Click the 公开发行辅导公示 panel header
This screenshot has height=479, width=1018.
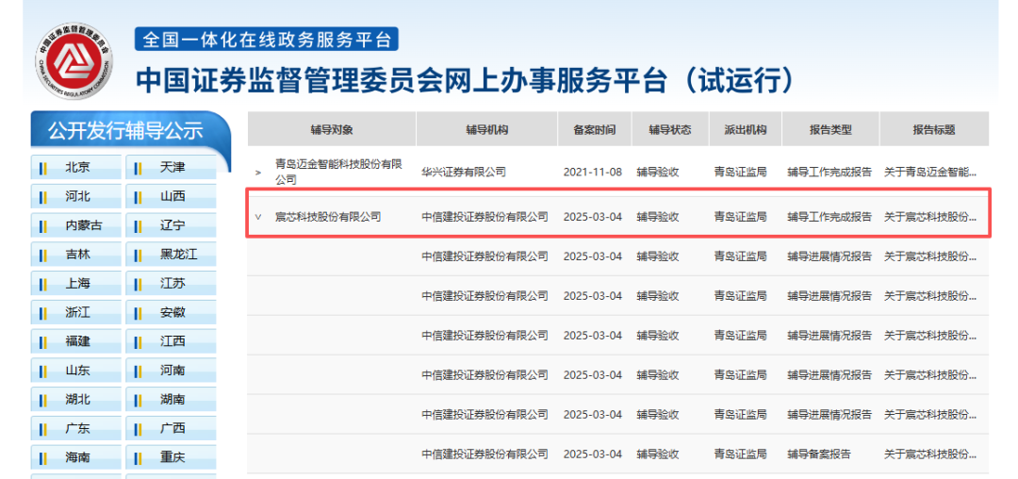click(126, 130)
